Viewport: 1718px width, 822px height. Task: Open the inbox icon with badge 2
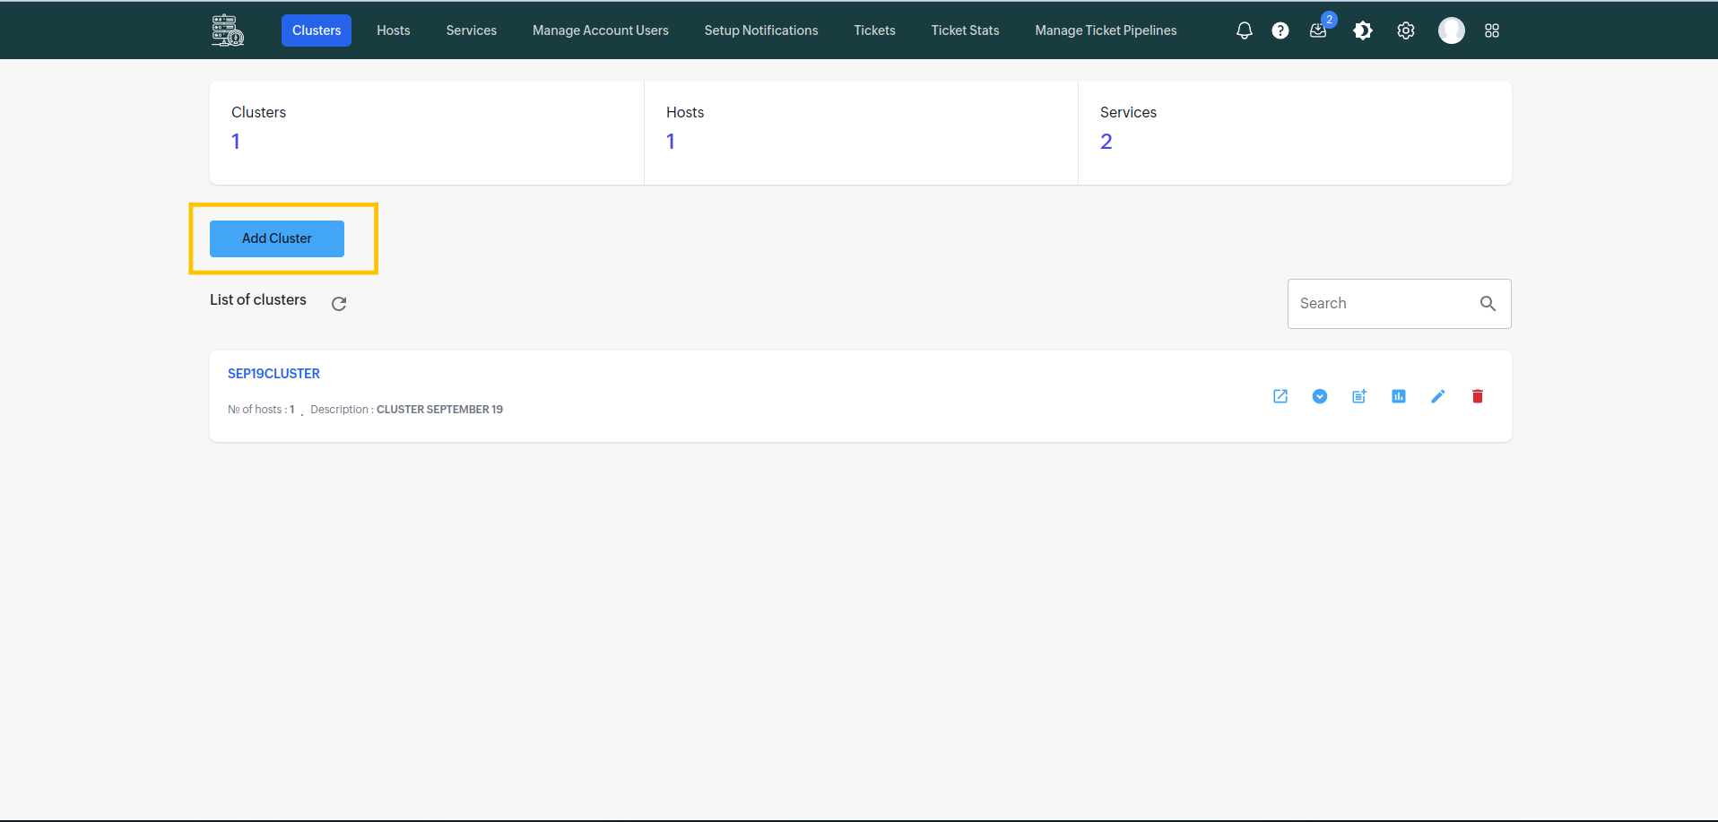point(1318,30)
